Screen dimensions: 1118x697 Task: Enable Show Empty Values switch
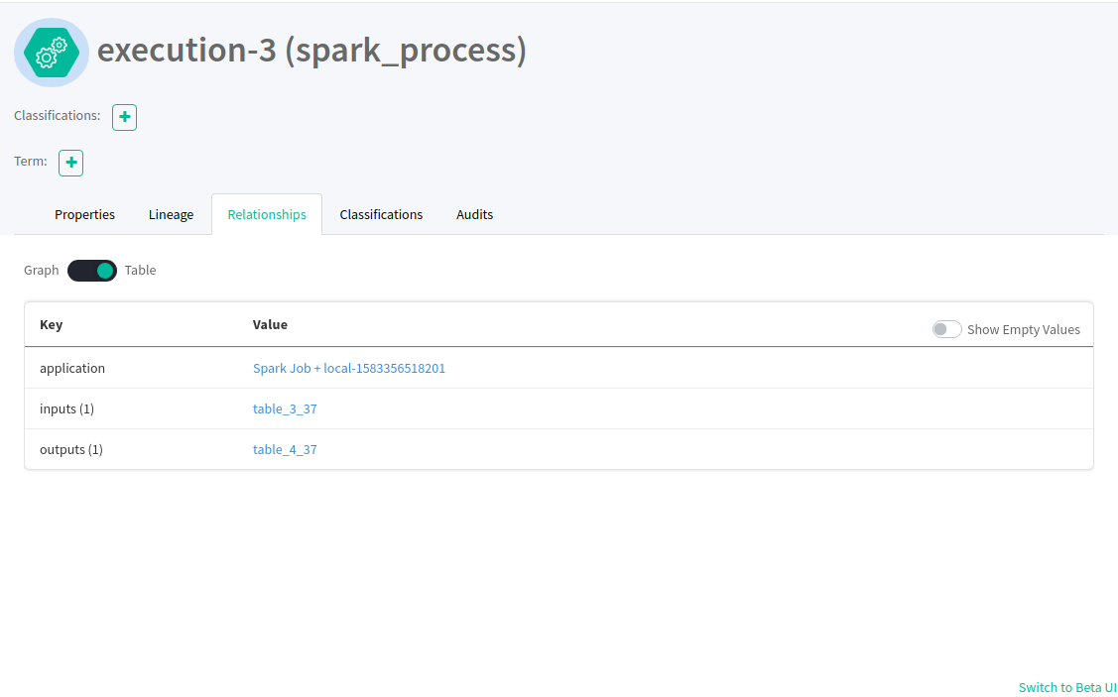pyautogui.click(x=946, y=329)
